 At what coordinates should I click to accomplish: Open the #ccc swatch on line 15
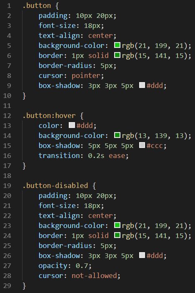click(x=142, y=145)
